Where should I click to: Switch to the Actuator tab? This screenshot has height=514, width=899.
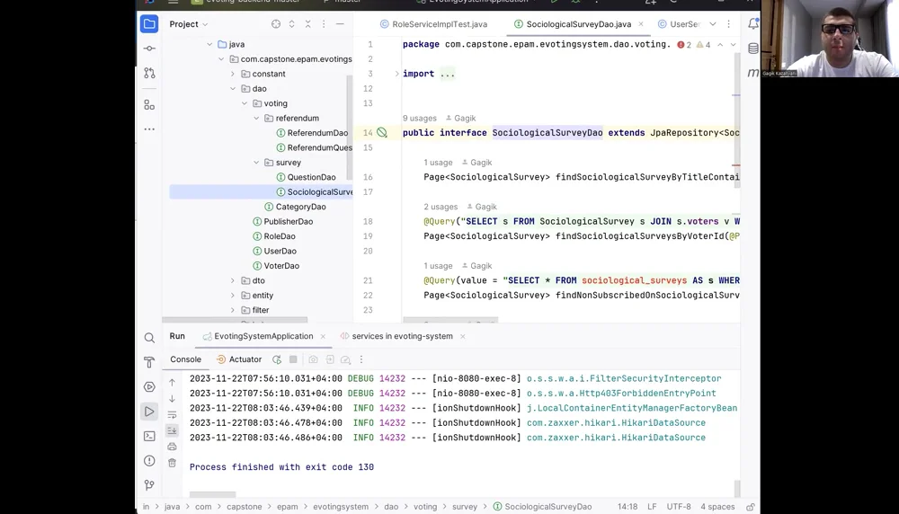[245, 359]
